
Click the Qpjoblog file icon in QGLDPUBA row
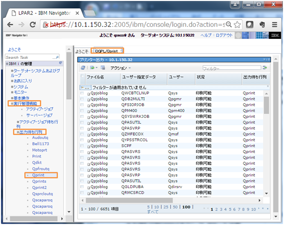[89, 188]
